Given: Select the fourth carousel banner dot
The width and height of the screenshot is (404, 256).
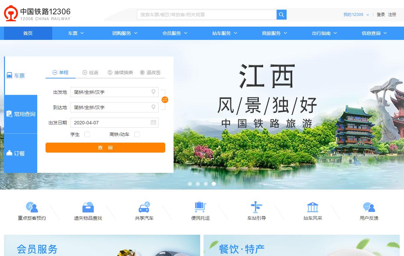Looking at the screenshot, I should (x=214, y=184).
